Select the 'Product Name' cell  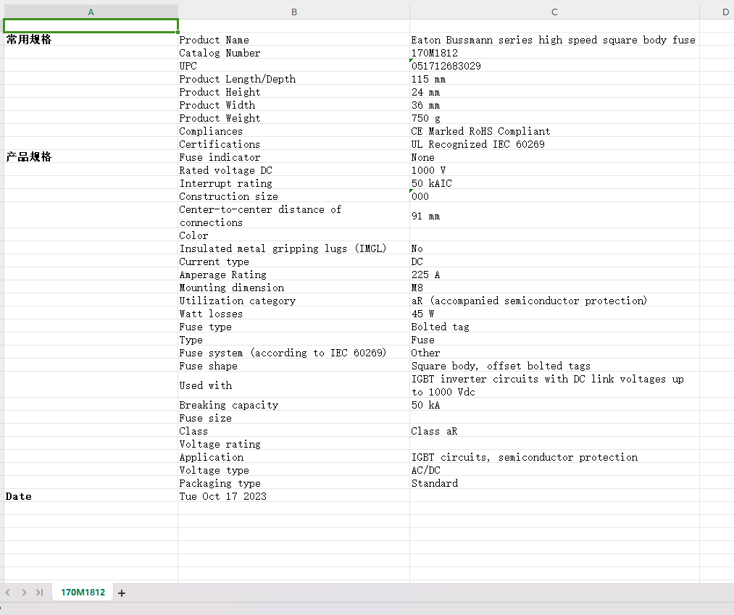294,39
